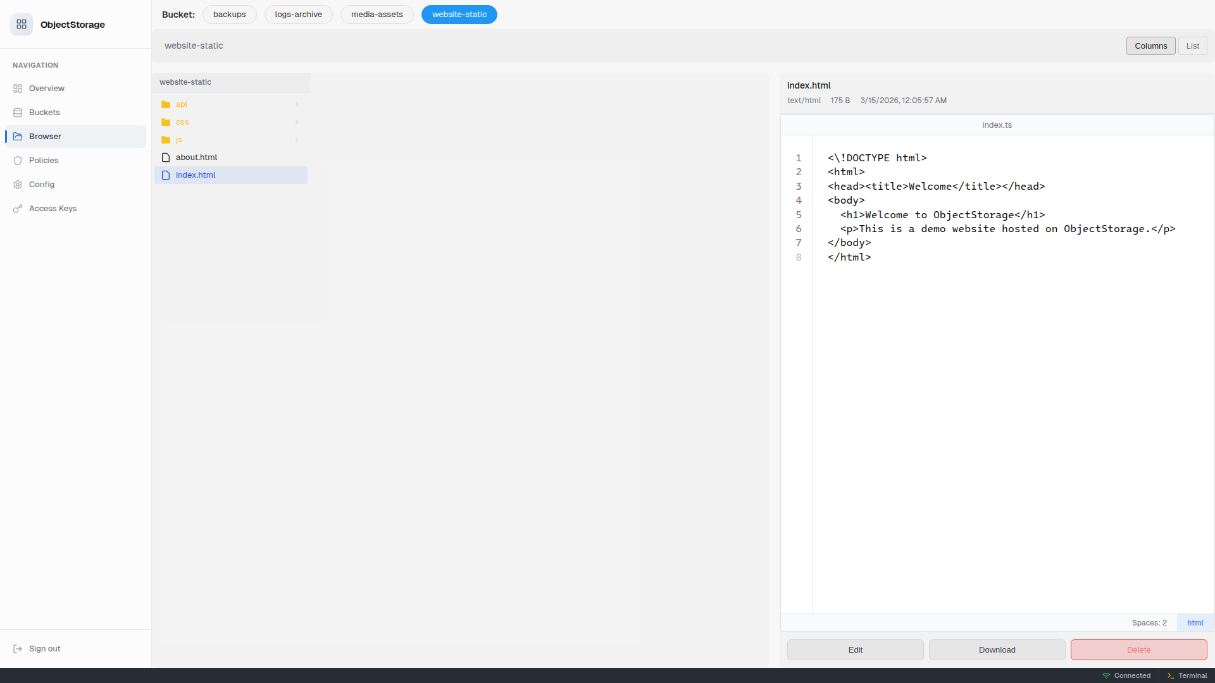Select the media-assets bucket tab
Viewport: 1215px width, 683px height.
[377, 15]
